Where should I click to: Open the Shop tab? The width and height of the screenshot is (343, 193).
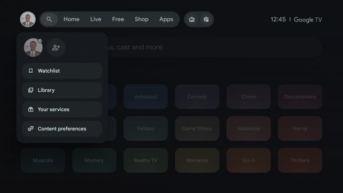tap(141, 19)
